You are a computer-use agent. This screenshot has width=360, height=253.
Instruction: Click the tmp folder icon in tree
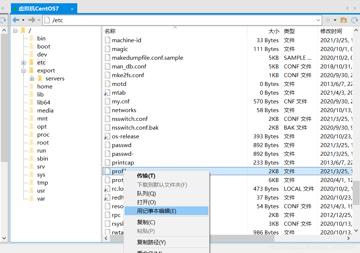[32, 183]
